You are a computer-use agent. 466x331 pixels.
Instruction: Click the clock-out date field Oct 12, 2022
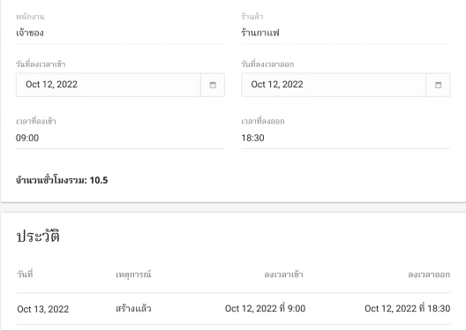334,85
